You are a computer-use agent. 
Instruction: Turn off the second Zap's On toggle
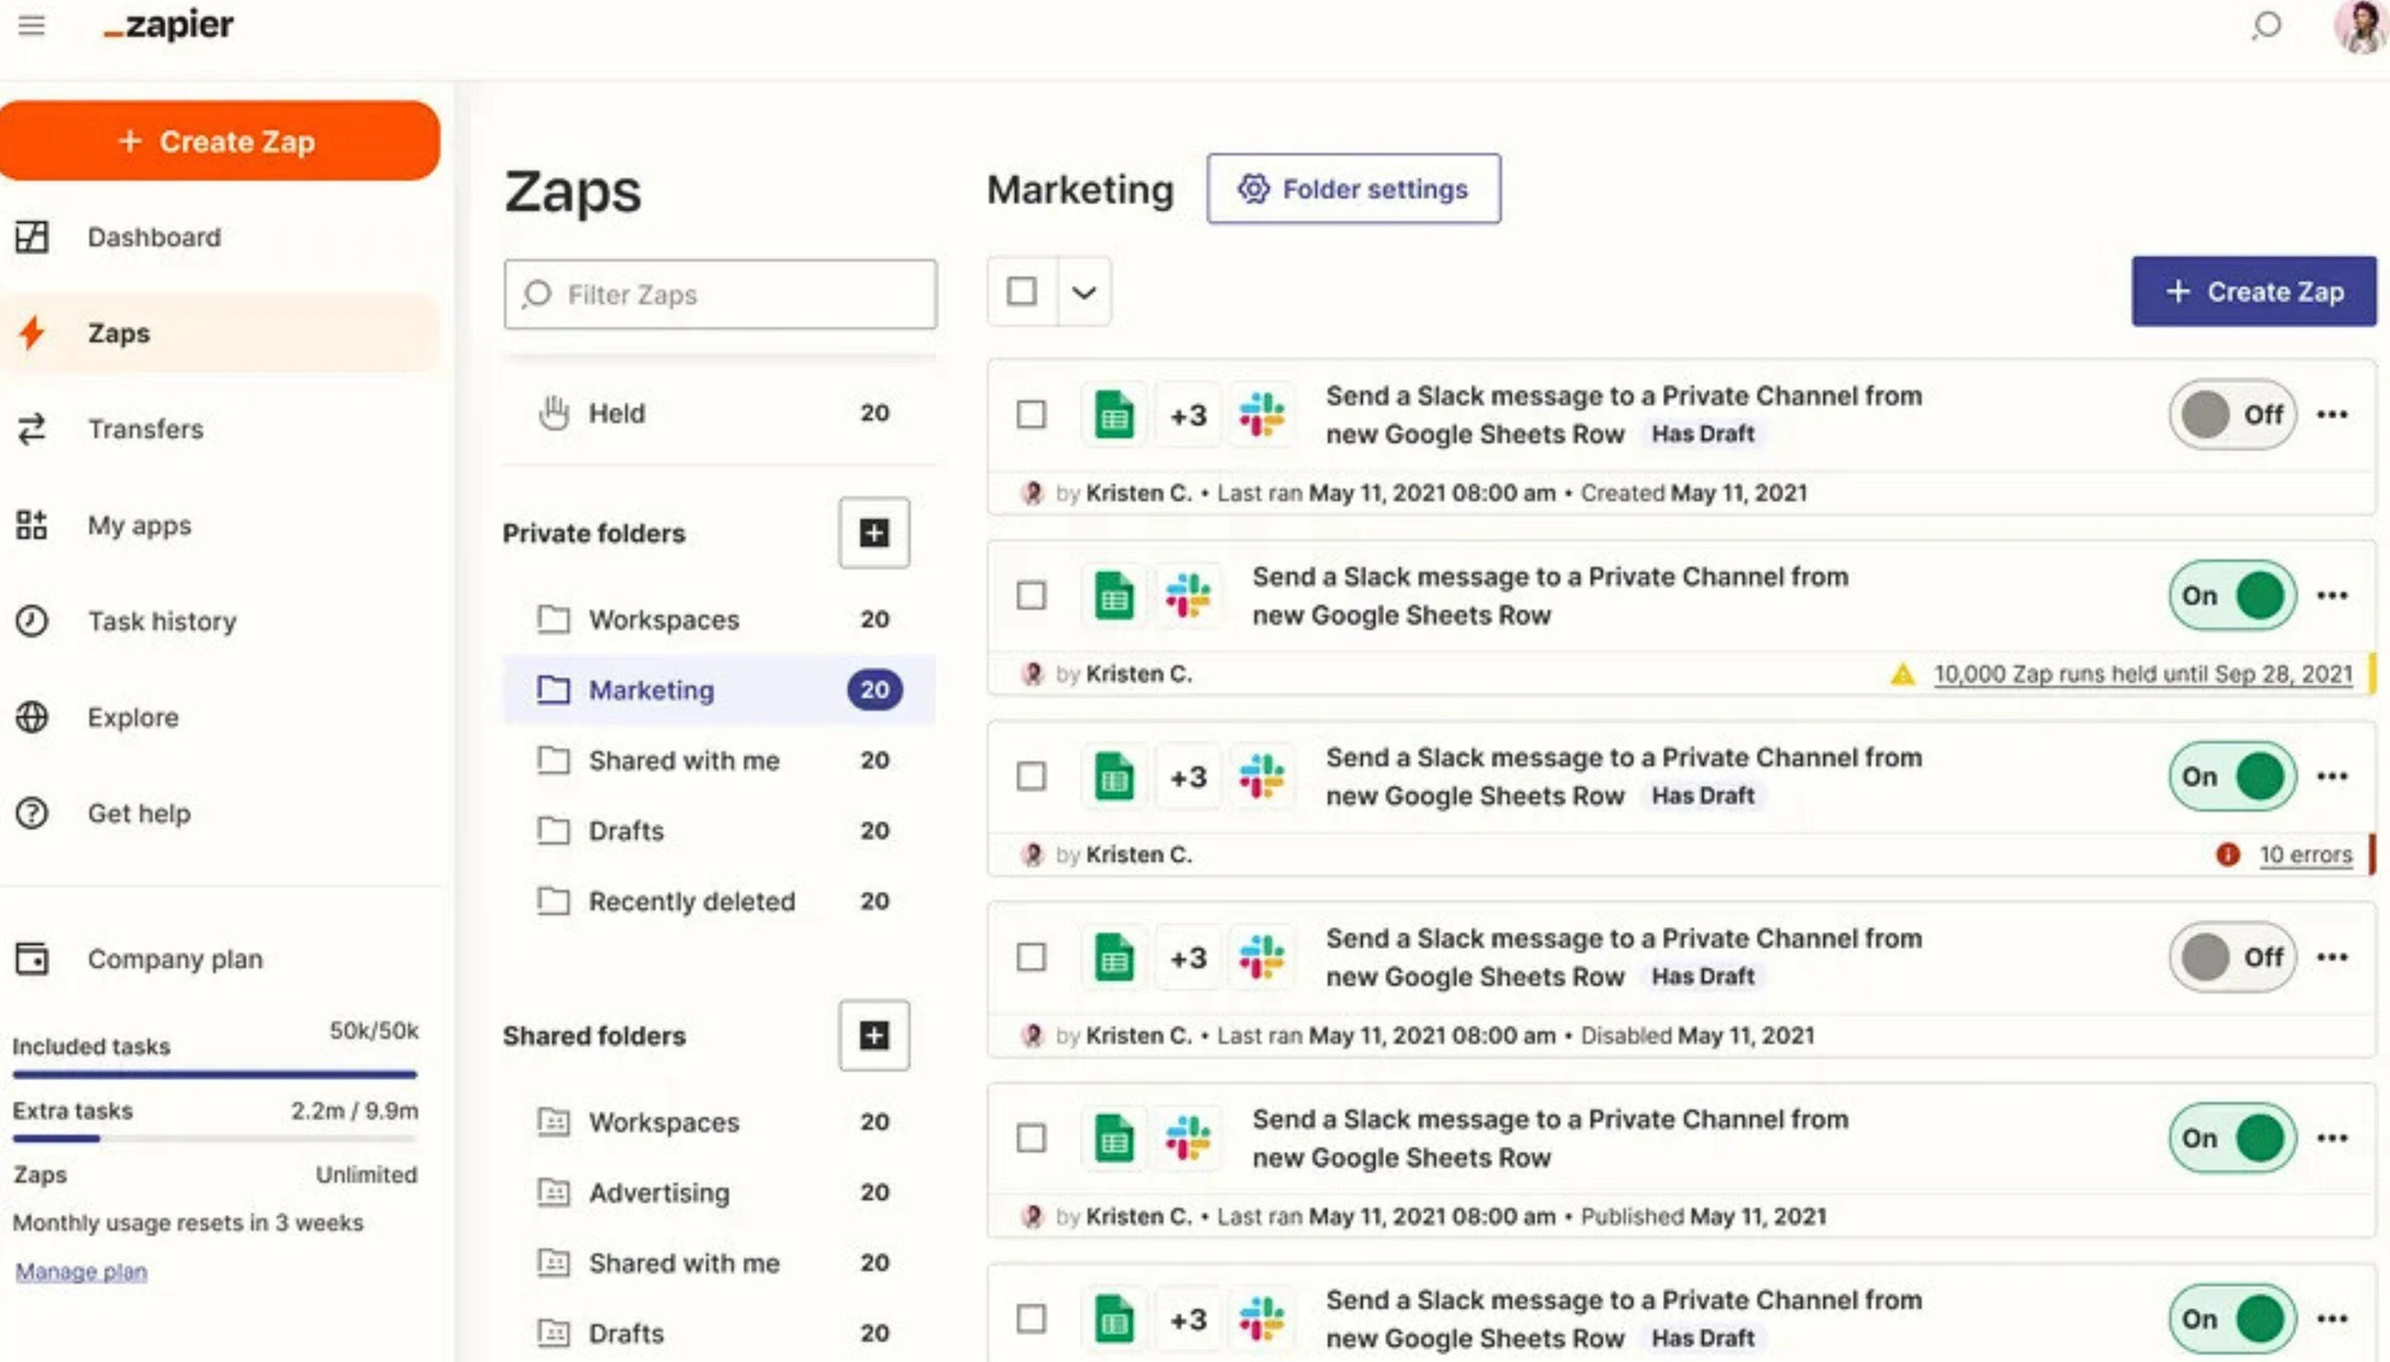click(2233, 595)
